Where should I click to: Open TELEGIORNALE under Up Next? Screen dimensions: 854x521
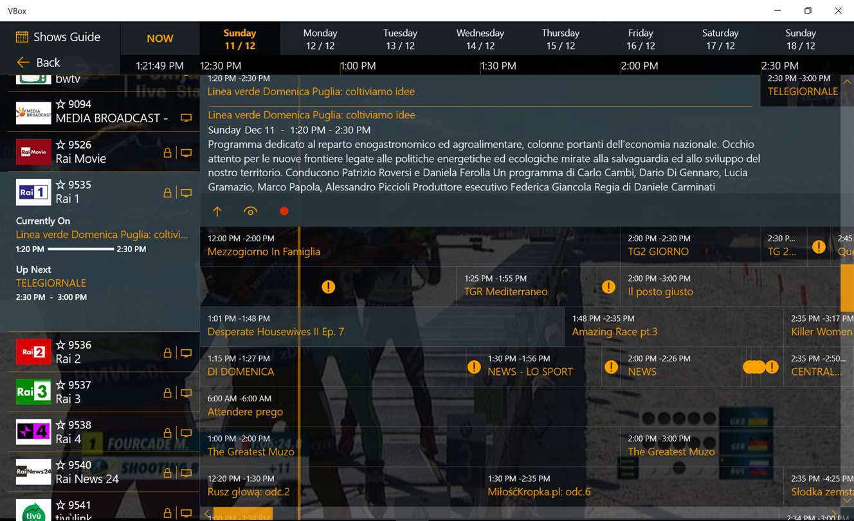(51, 283)
